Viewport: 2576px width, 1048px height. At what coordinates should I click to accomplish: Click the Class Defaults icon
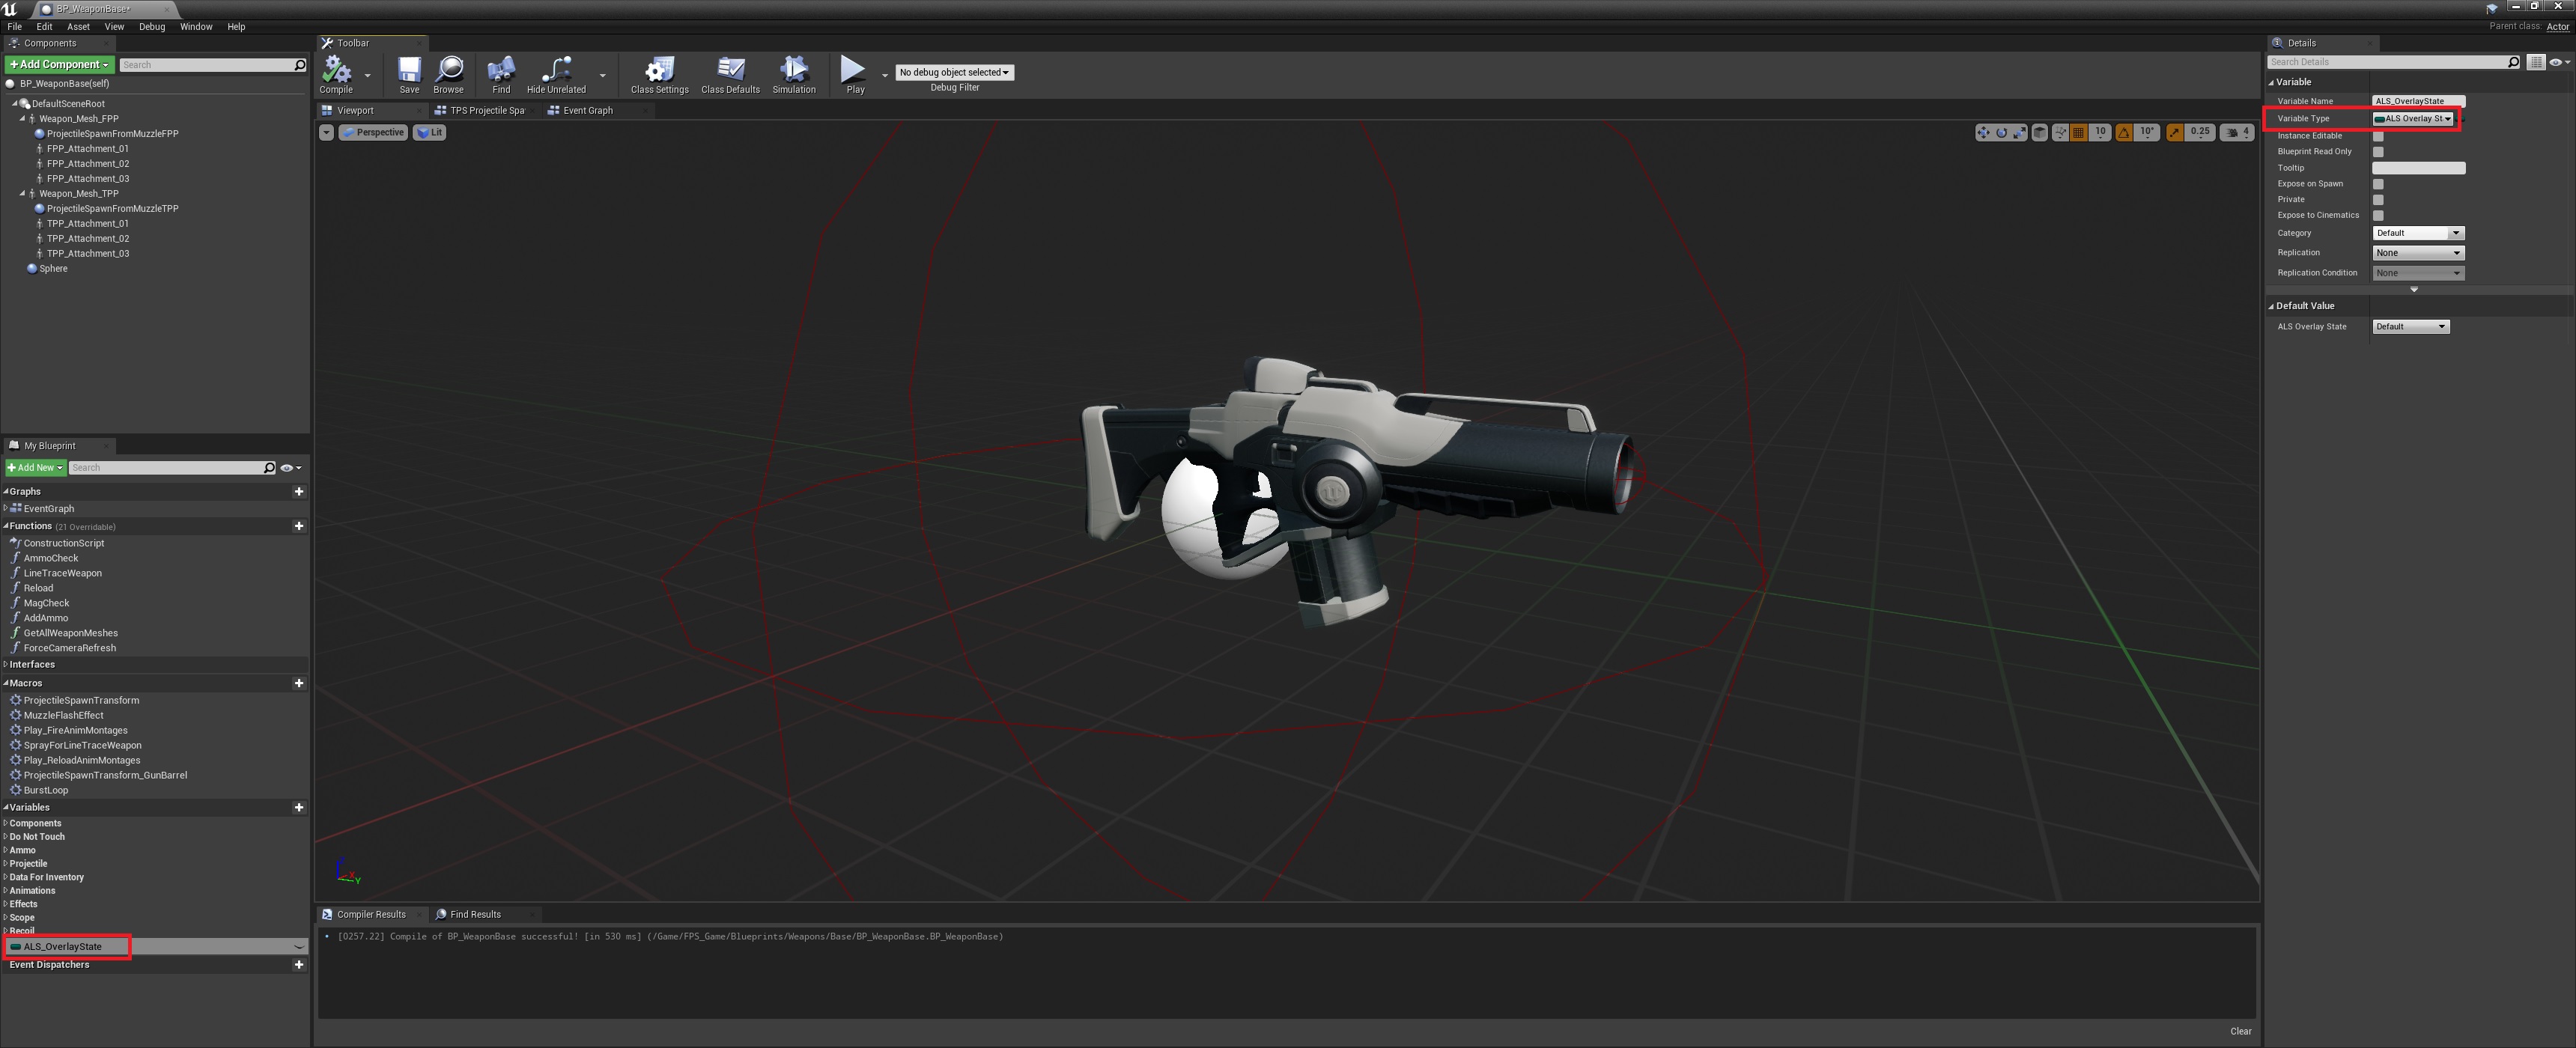coord(730,73)
